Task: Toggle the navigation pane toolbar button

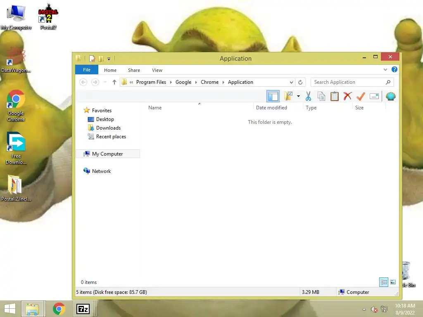Action: [273, 96]
